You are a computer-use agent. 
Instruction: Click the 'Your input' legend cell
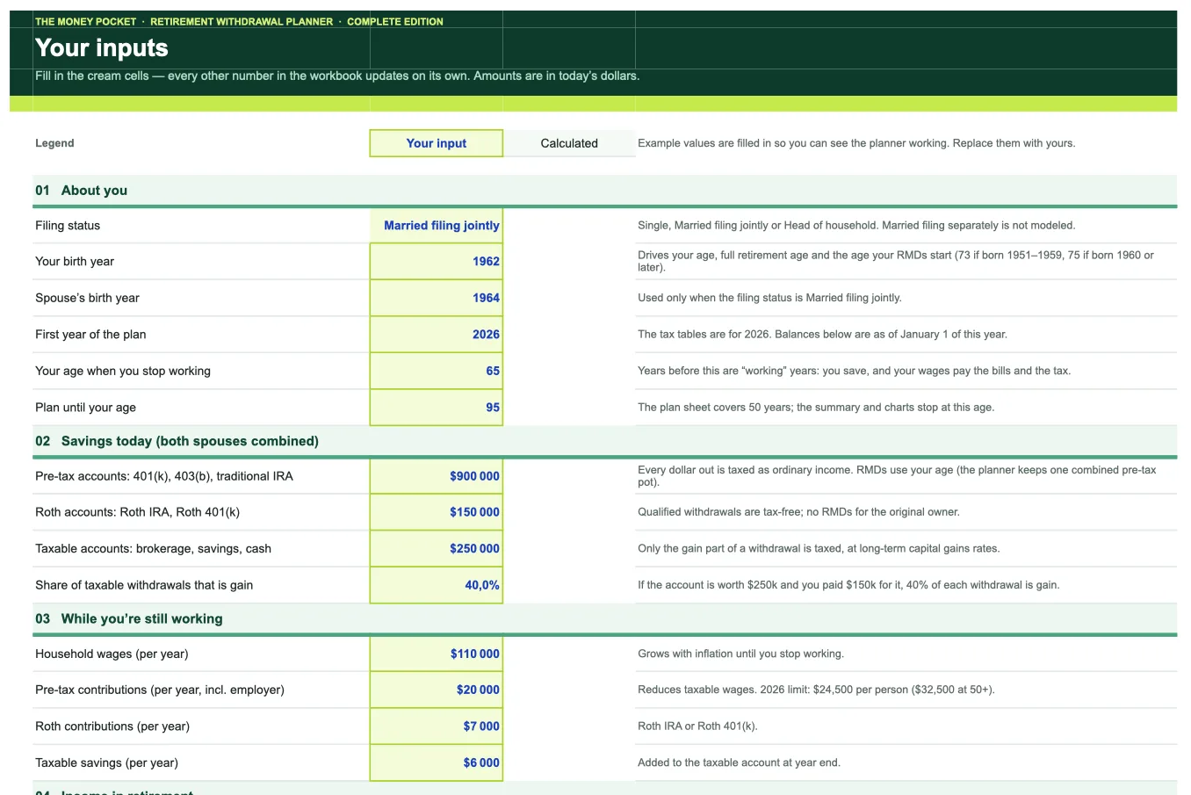pos(437,143)
